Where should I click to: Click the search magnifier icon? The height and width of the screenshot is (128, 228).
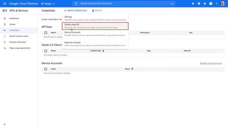pos(76,4)
